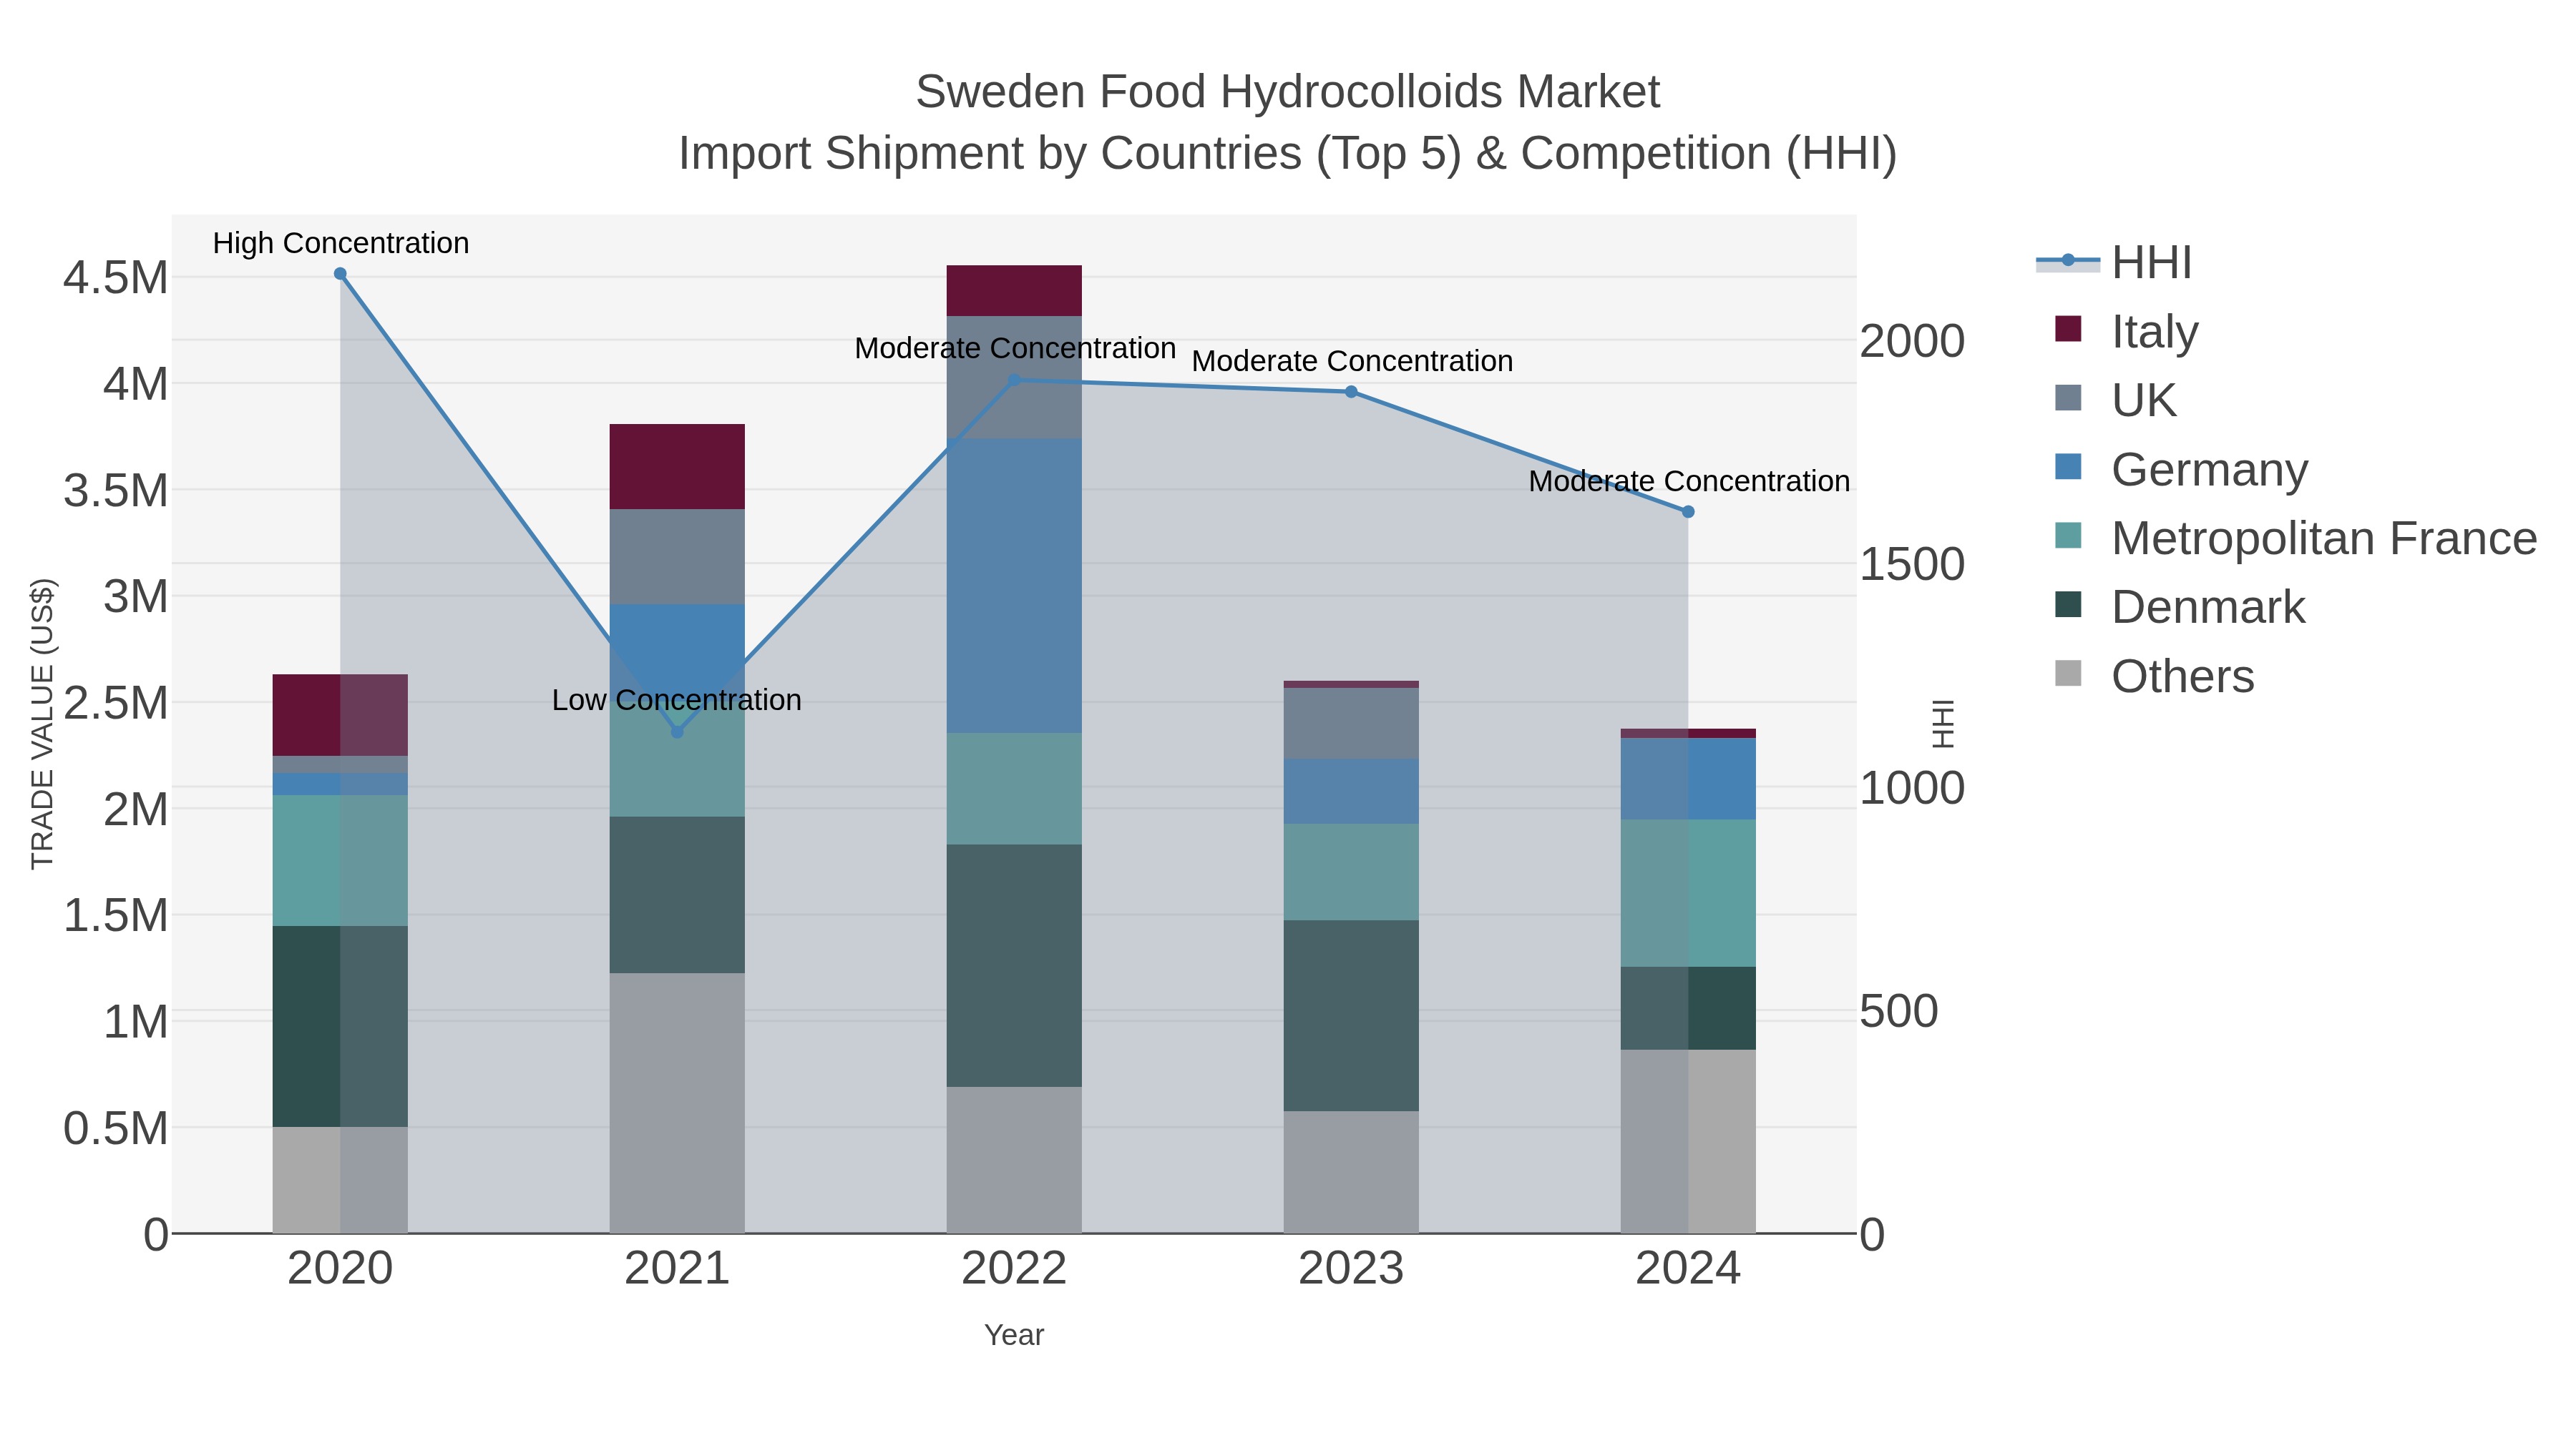This screenshot has height=1448, width=2576.
Task: Click the 2020 x-axis label
Action: 340,1269
